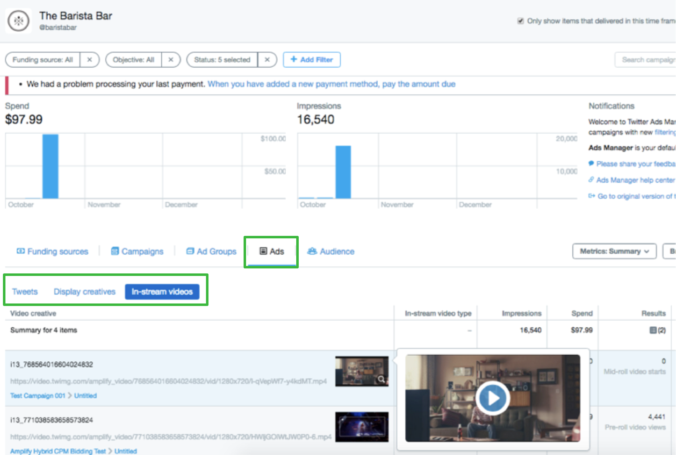This screenshot has height=455, width=676.
Task: Open the Status: 5 selected filter
Action: [222, 60]
